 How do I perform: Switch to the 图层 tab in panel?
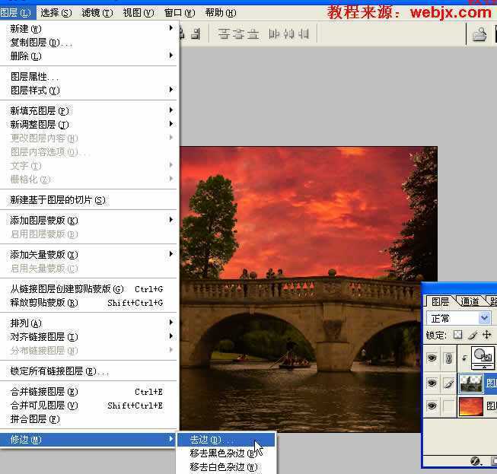(440, 301)
